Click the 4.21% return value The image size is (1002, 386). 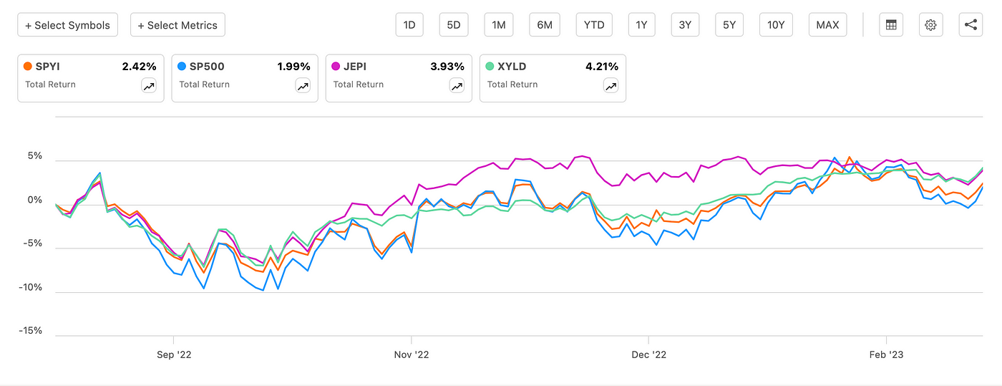(602, 67)
